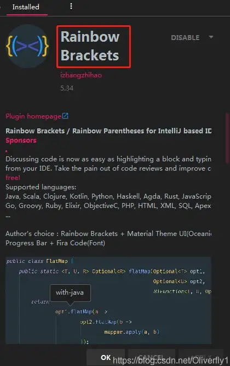
Task: Click the with-java tooltip label
Action: [x=70, y=292]
